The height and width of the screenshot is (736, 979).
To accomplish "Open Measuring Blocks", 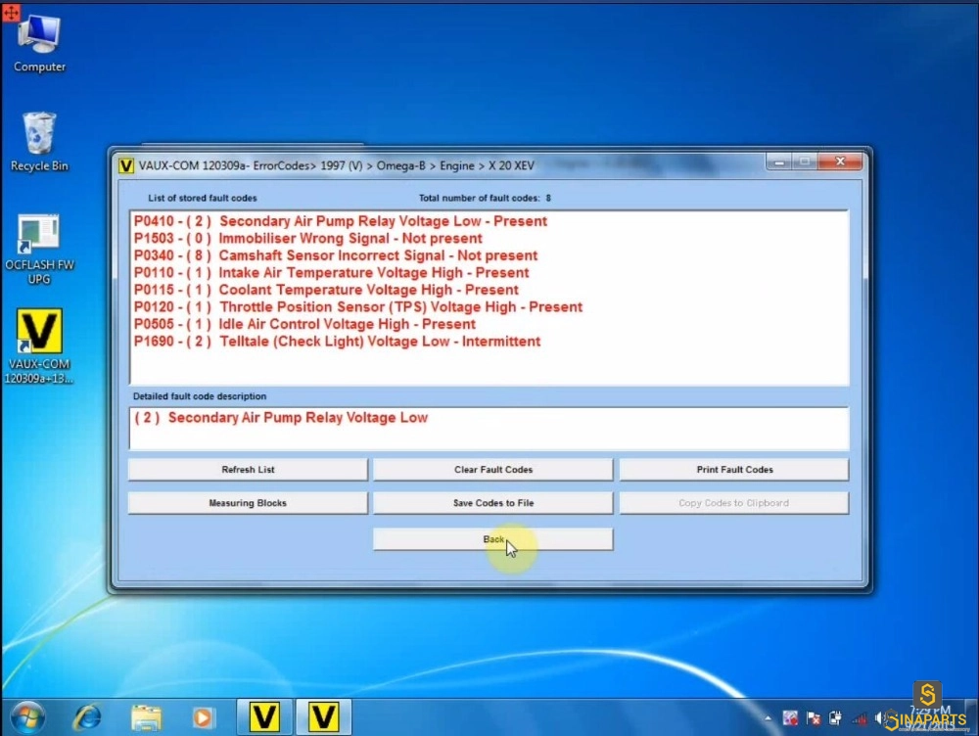I will (x=248, y=503).
